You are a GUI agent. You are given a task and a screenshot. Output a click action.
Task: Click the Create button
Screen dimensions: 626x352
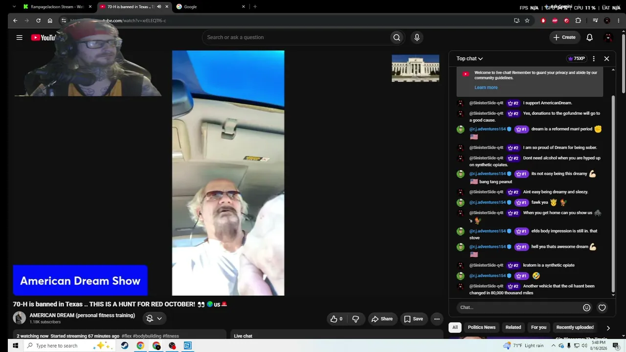564,37
